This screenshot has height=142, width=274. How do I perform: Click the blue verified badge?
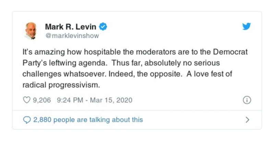point(103,26)
